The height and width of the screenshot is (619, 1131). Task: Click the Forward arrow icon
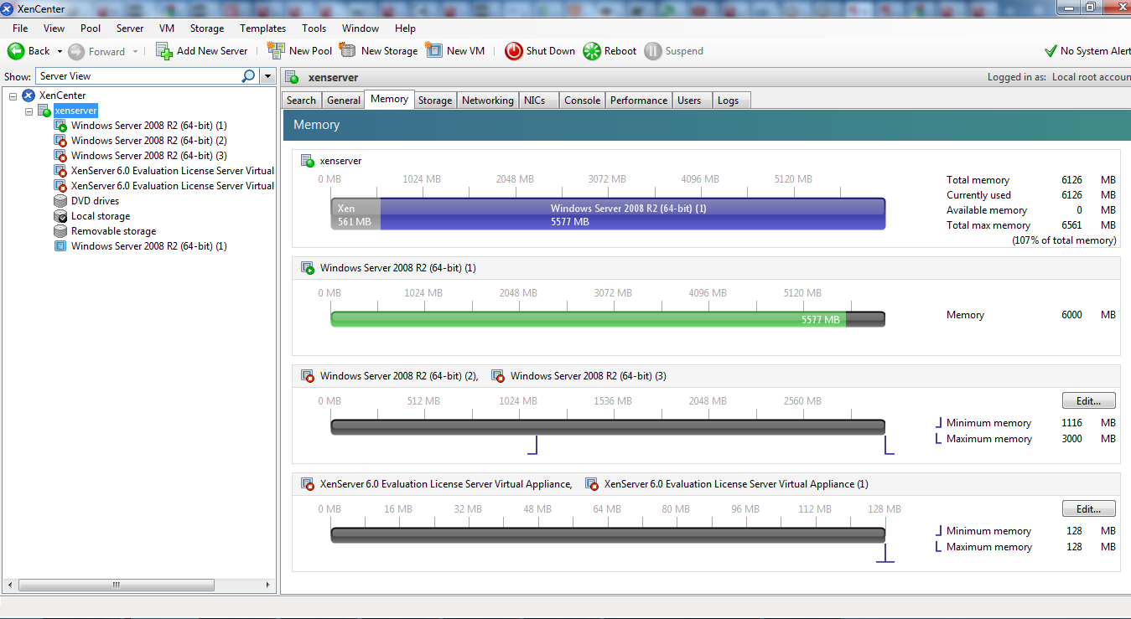(76, 51)
